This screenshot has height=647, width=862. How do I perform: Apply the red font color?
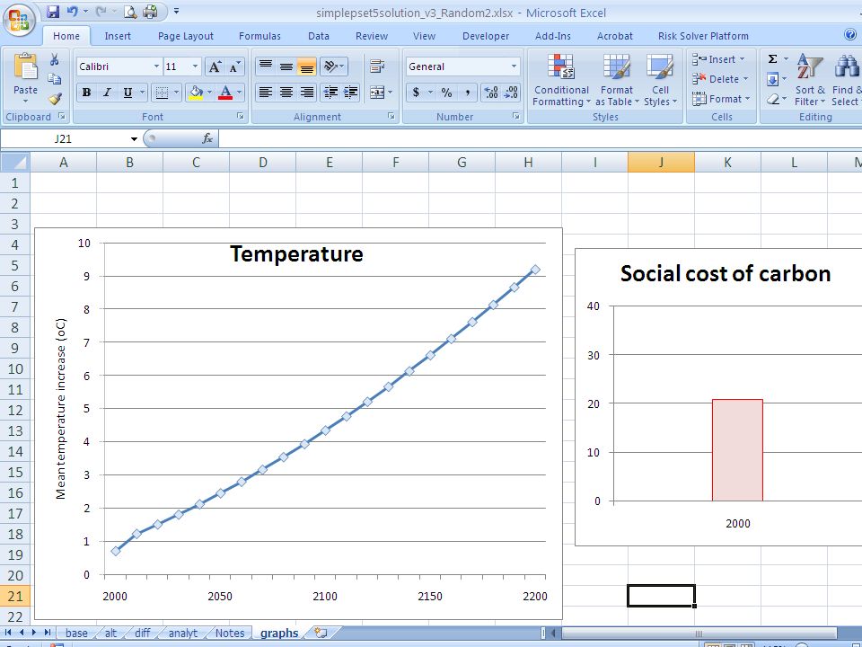point(225,93)
